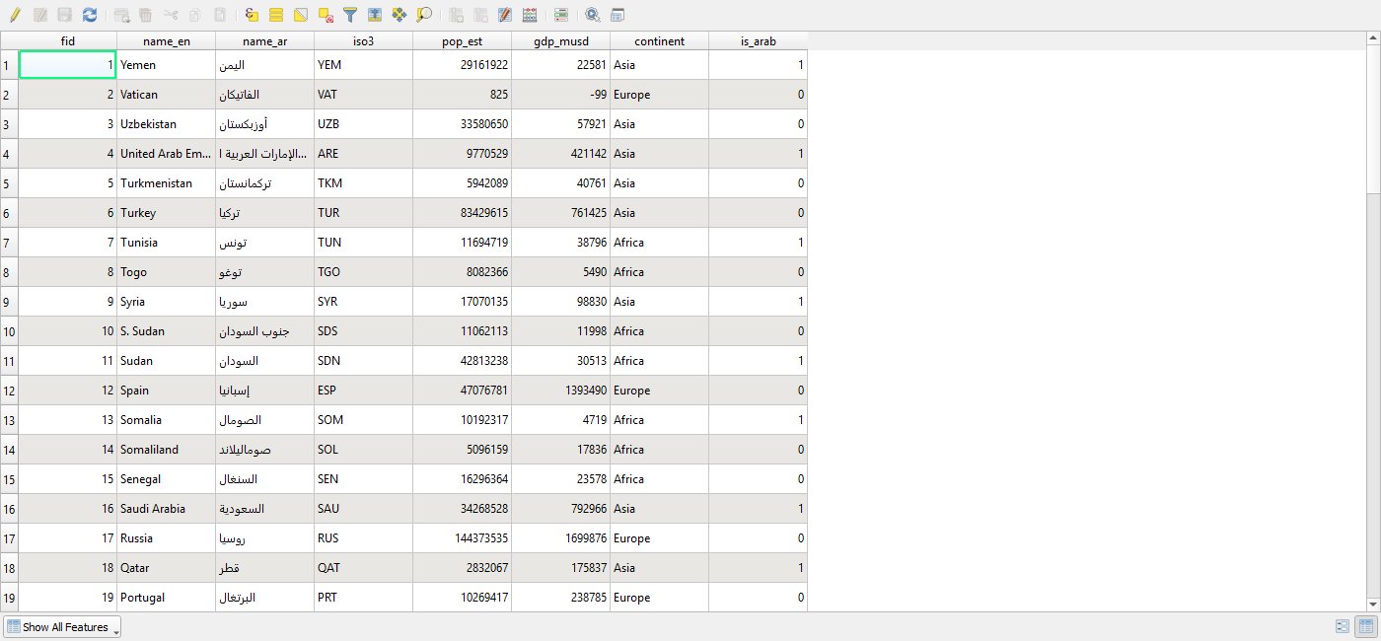Click the GDP value -99 for Vatican
Image resolution: width=1381 pixels, height=641 pixels.
[x=560, y=95]
